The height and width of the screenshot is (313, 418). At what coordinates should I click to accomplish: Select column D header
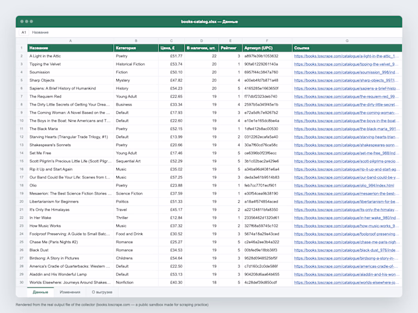202,41
